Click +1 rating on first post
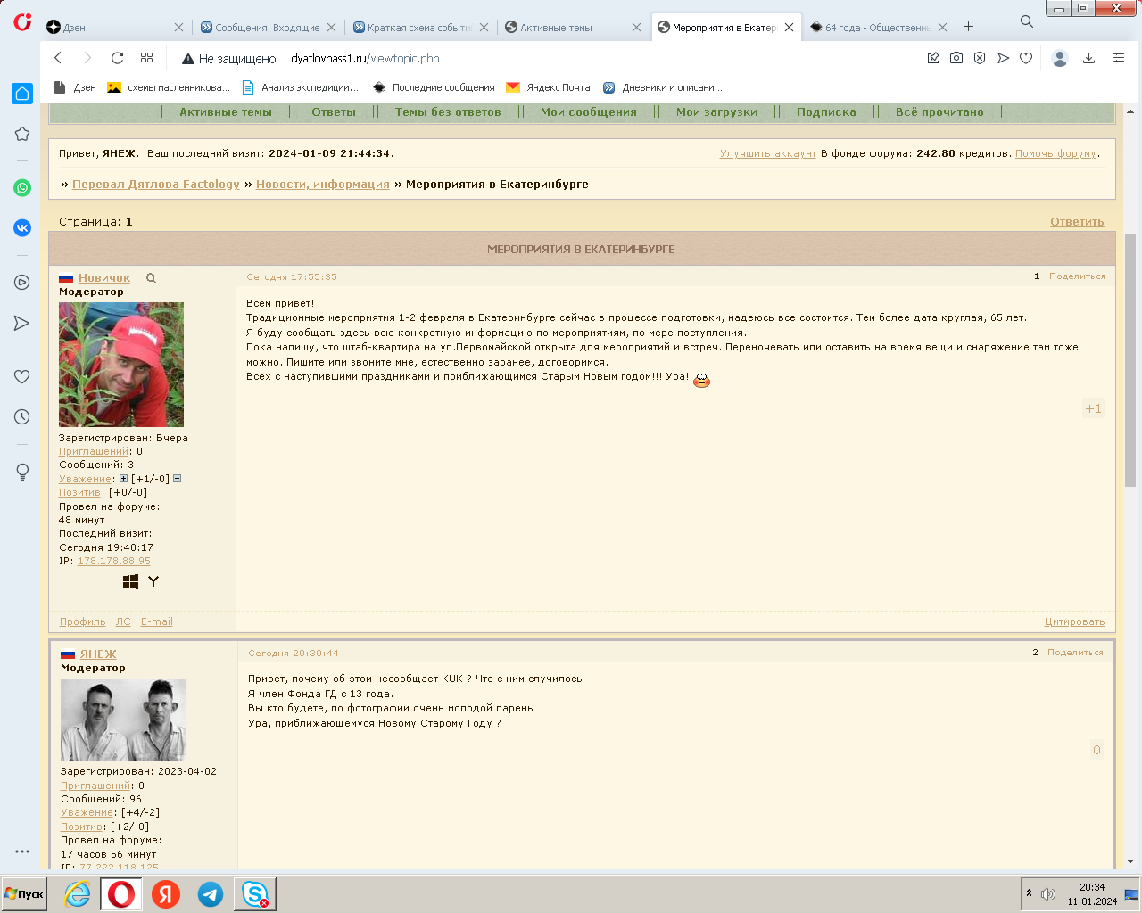This screenshot has height=913, width=1142. [1093, 408]
